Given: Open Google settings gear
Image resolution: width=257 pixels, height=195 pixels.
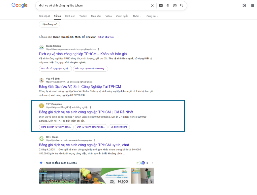Looking at the screenshot, I should click(244, 6).
